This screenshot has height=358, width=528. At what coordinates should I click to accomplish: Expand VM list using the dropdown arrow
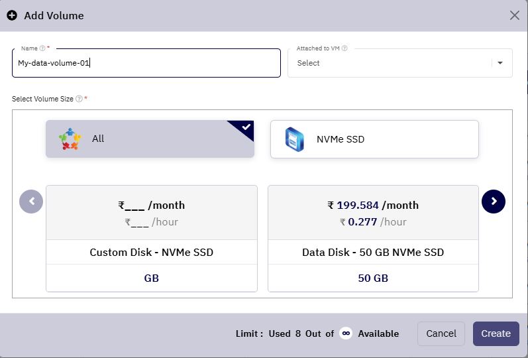click(500, 63)
